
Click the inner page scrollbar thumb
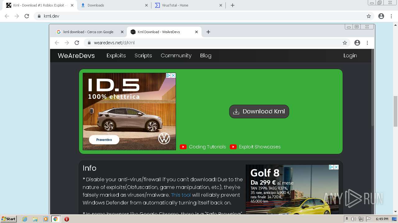pos(373,87)
